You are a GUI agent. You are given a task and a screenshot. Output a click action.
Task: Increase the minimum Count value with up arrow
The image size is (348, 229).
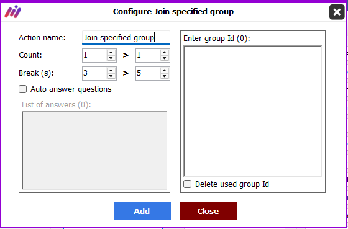111,53
